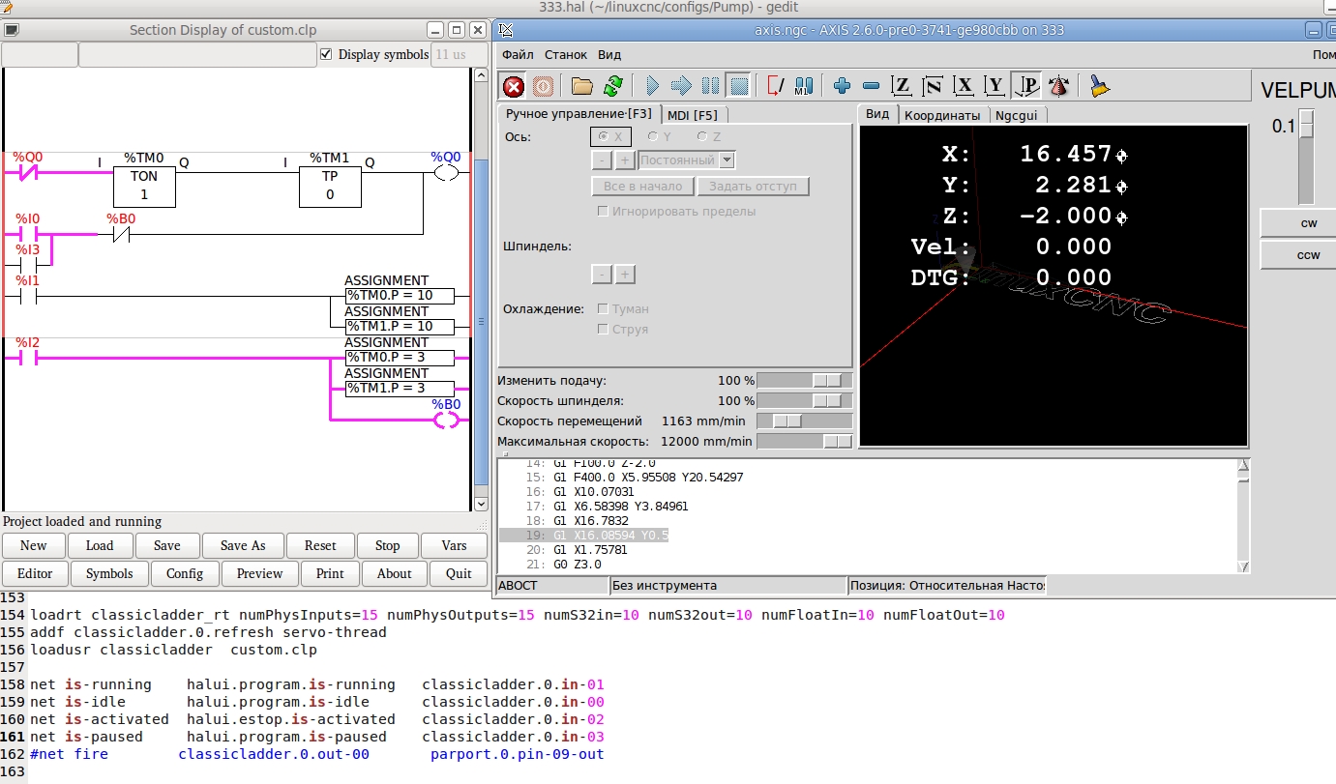Viewport: 1336px width, 784px height.
Task: Open the Координаты tab
Action: pos(941,115)
